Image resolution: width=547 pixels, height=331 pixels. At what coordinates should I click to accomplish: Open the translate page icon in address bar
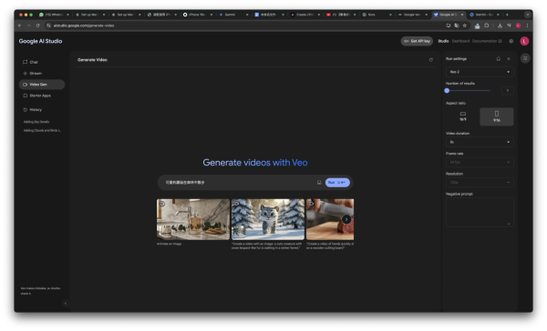tap(457, 25)
